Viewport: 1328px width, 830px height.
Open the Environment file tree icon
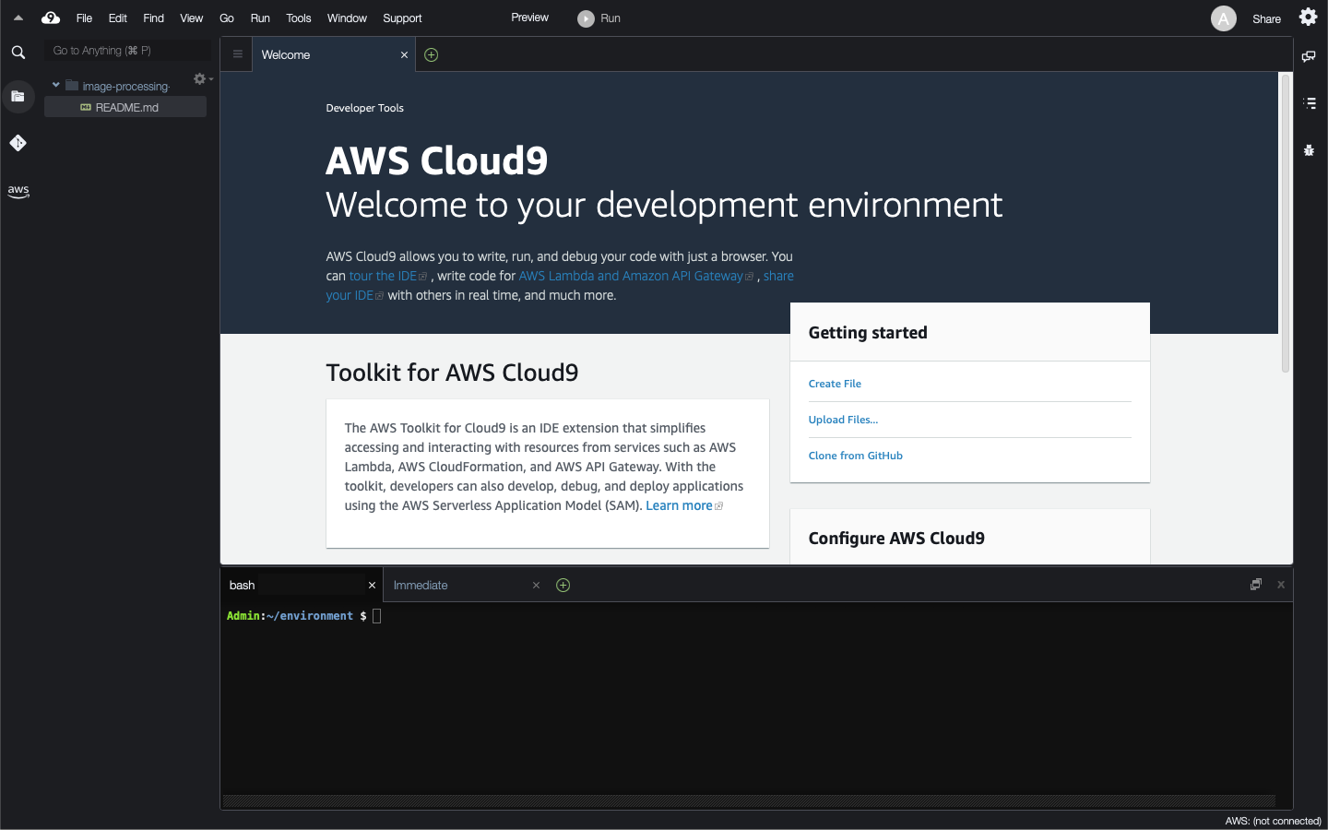tap(18, 96)
